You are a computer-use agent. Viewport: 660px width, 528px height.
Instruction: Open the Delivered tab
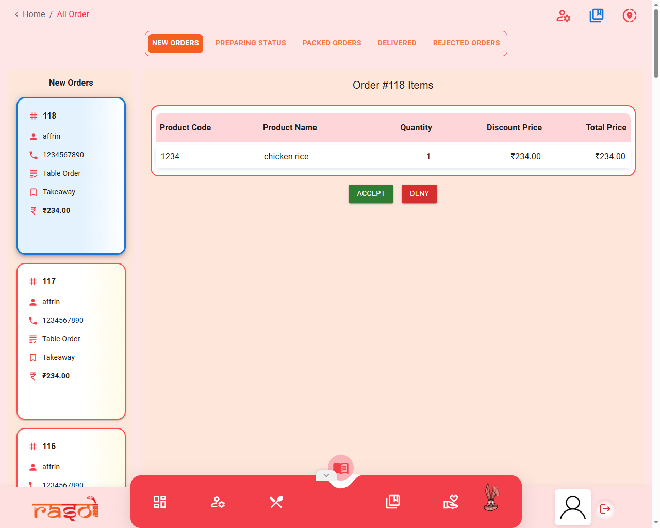[x=397, y=43]
